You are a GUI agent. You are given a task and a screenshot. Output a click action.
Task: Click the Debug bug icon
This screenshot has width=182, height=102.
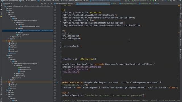pyautogui.click(x=153, y=1)
